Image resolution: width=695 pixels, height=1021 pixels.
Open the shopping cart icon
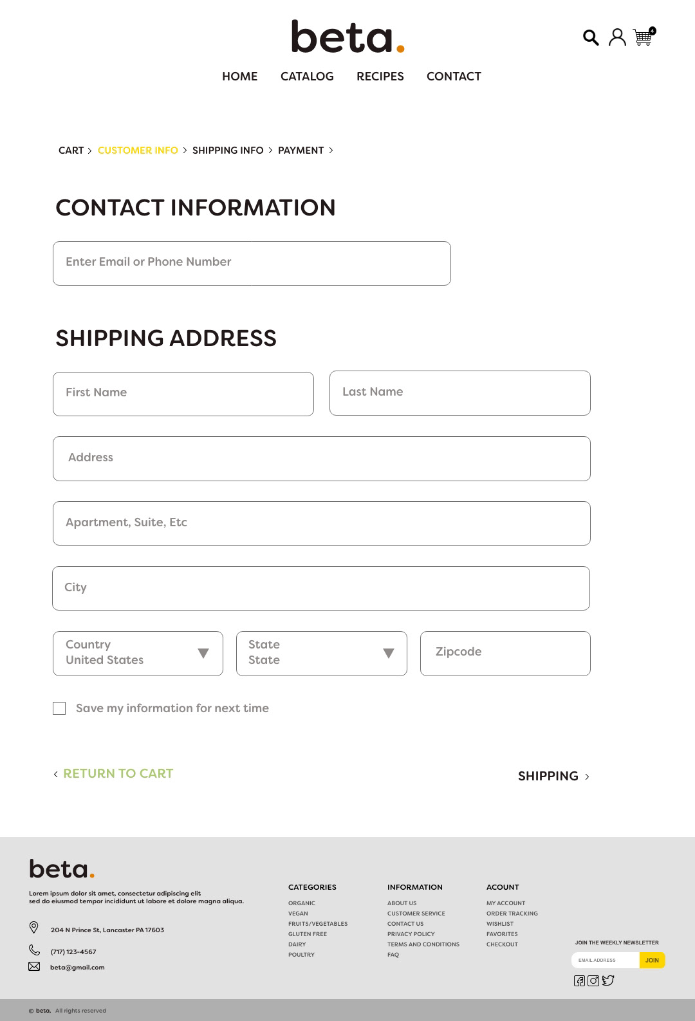(x=643, y=37)
